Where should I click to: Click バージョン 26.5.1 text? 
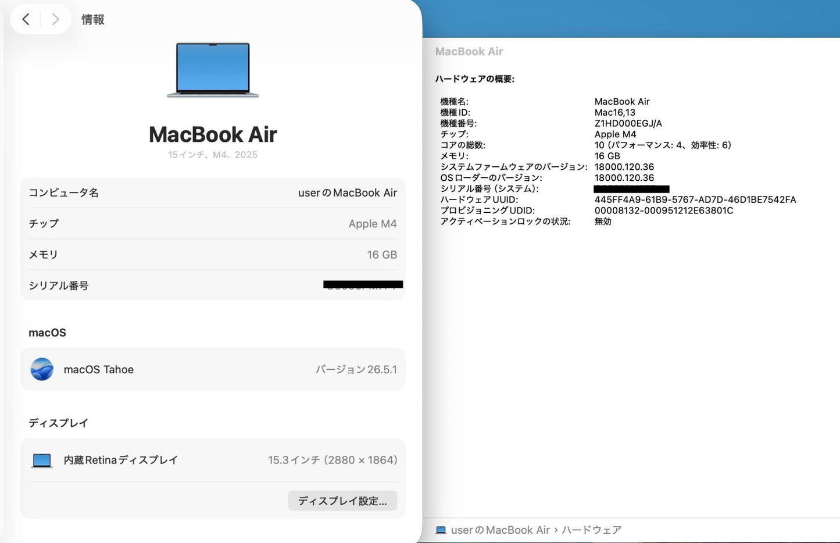click(356, 369)
